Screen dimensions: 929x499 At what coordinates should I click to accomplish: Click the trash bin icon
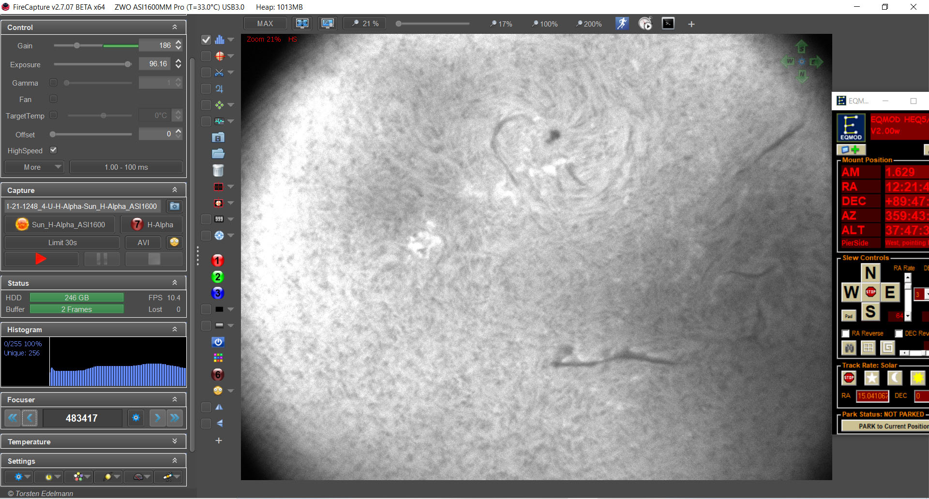coord(218,170)
